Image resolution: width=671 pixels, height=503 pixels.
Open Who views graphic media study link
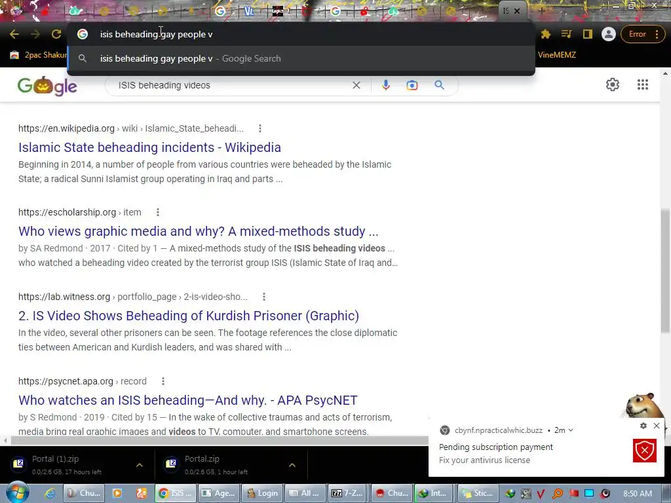click(x=199, y=231)
